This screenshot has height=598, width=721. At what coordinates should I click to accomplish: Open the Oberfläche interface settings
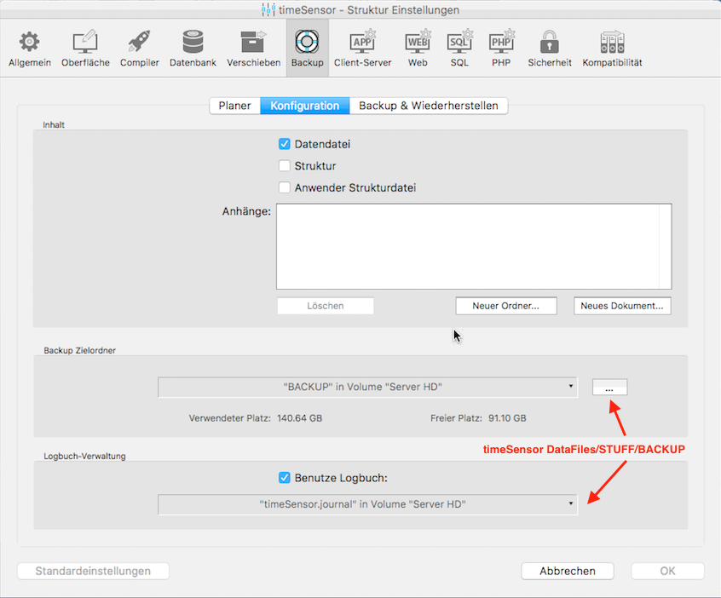pos(85,49)
